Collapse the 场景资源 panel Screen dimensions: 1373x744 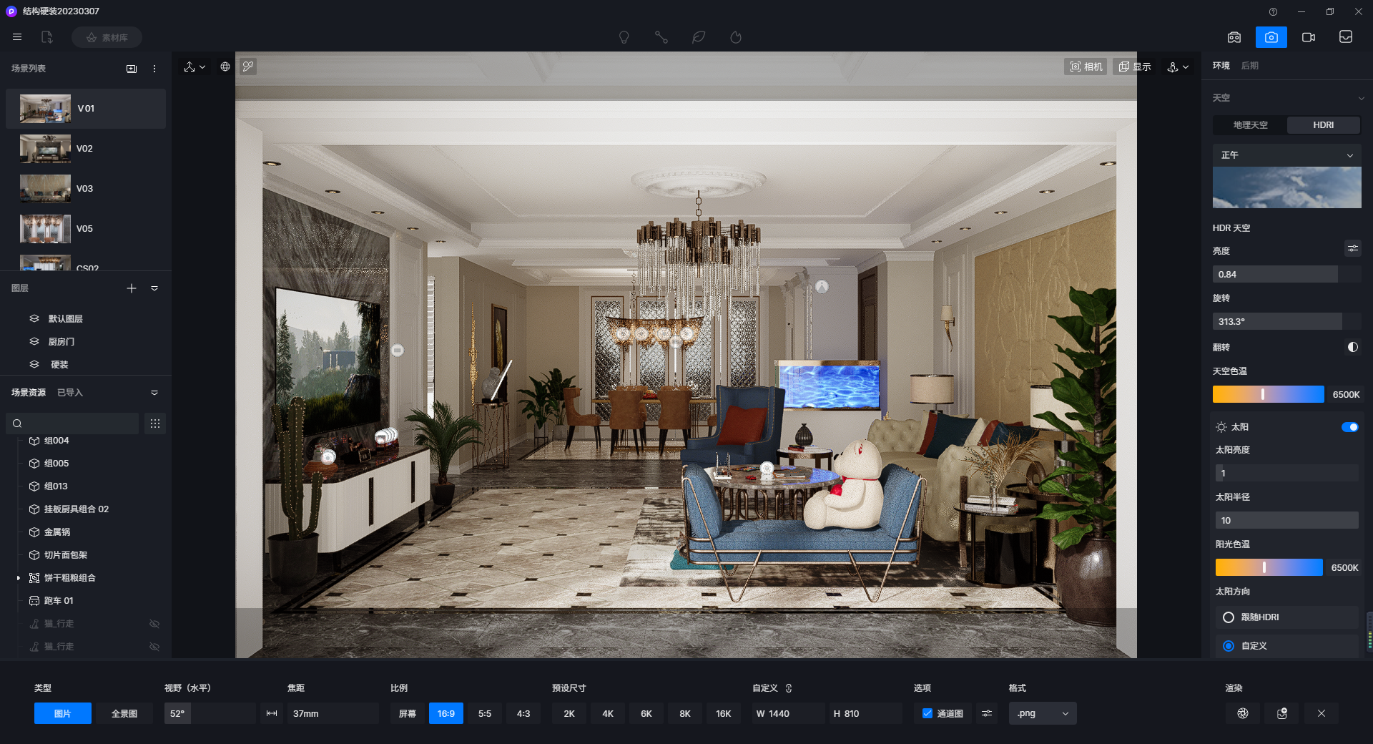pos(154,393)
